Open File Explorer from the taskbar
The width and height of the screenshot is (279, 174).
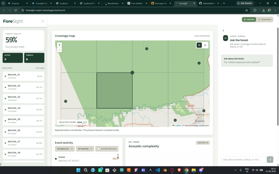[193, 170]
